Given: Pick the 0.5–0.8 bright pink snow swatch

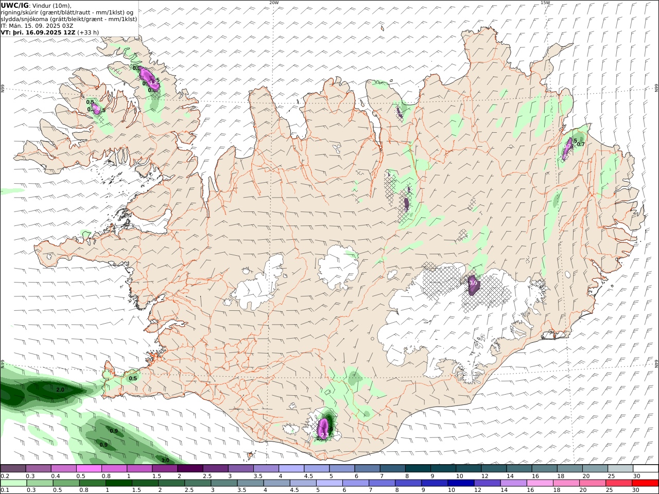Looking at the screenshot, I should (89, 469).
